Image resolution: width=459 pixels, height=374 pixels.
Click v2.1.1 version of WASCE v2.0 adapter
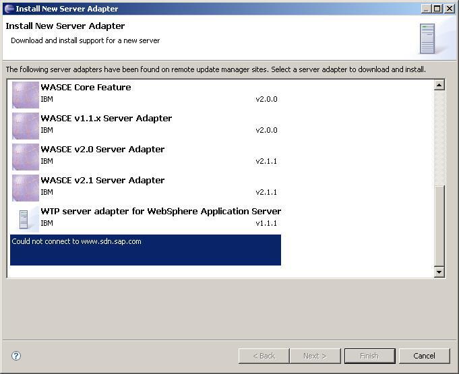pyautogui.click(x=266, y=161)
